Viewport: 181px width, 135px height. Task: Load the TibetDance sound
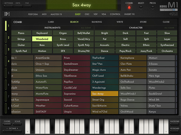coord(76,76)
